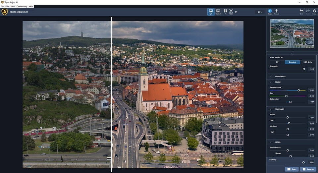This screenshot has width=318, height=173.
Task: Click the Medium contrast value field
Action: click(312, 129)
